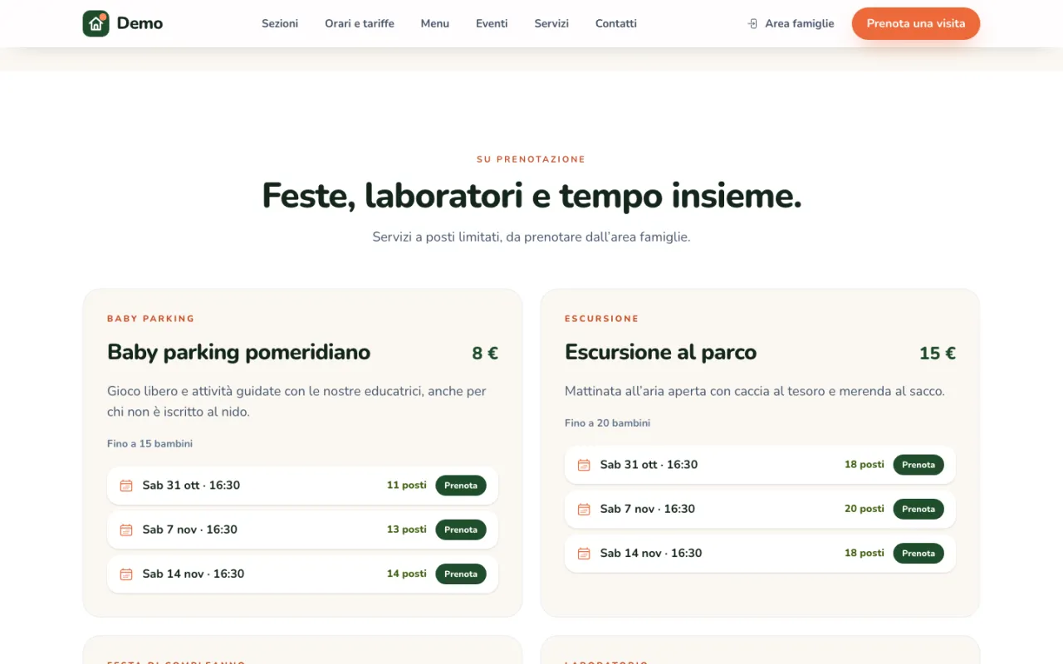Screen dimensions: 1063x664
Task: Click calendar icon for Baby parking Sab 14 nov
Action: point(126,574)
